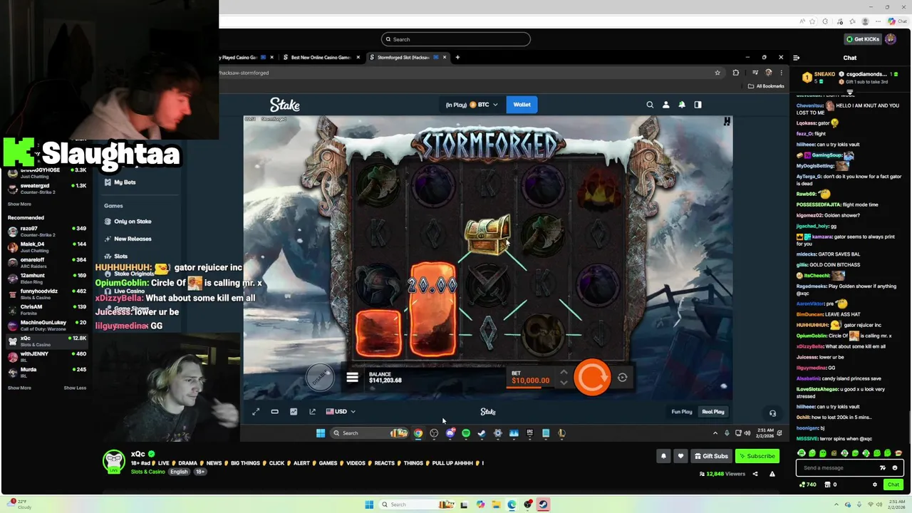
Task: Turn on stream notifications bell
Action: 663,456
